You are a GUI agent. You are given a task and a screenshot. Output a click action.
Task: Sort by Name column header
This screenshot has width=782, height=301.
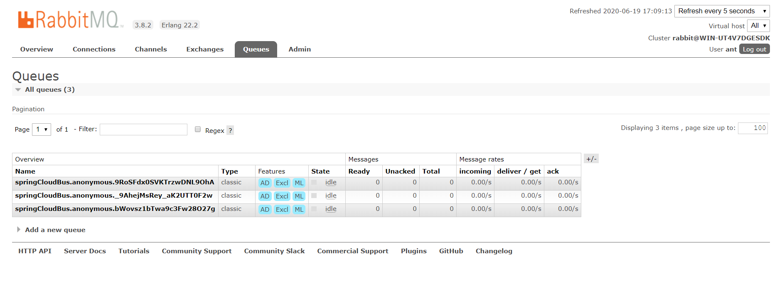pyautogui.click(x=25, y=171)
